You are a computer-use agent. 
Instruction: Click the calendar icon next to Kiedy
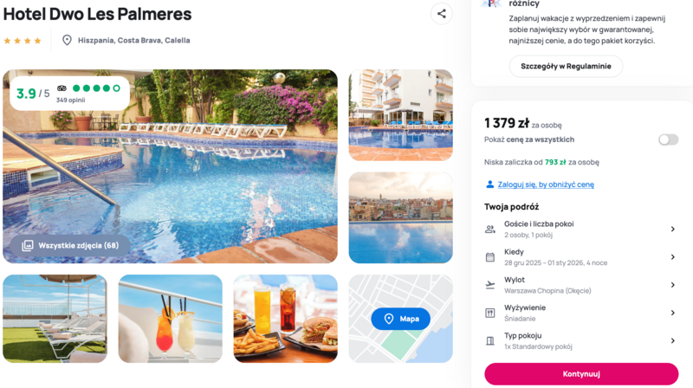(x=490, y=257)
